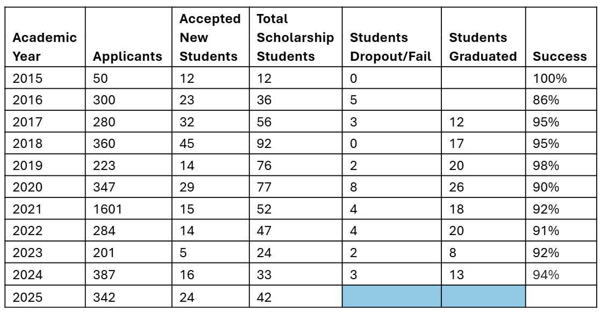Click the 1601 applicants cell
Screen dimensions: 601x312
(x=128, y=209)
